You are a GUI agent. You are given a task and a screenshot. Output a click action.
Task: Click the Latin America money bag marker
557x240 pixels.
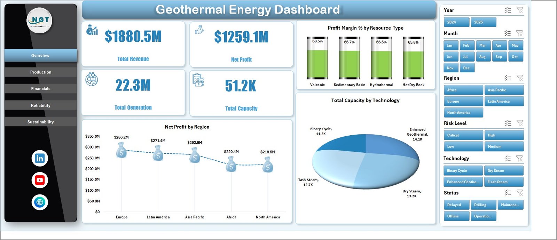(x=158, y=153)
